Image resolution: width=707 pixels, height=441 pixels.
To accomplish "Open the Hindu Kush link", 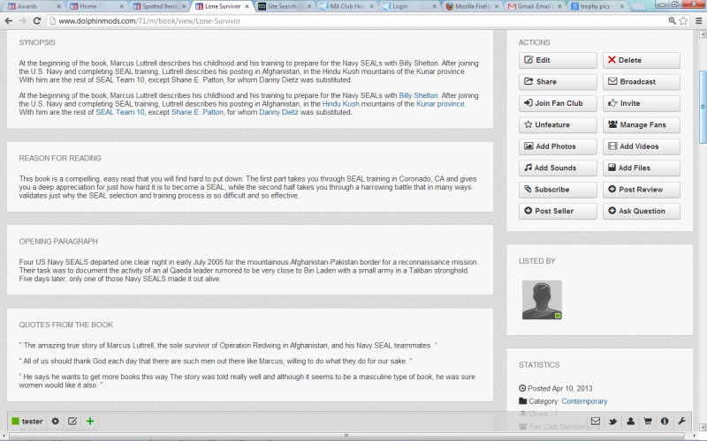I will coord(340,104).
